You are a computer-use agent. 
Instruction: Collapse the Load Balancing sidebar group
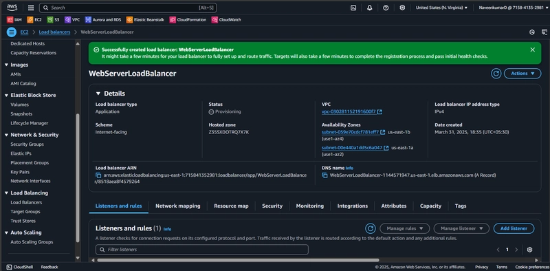coord(6,193)
